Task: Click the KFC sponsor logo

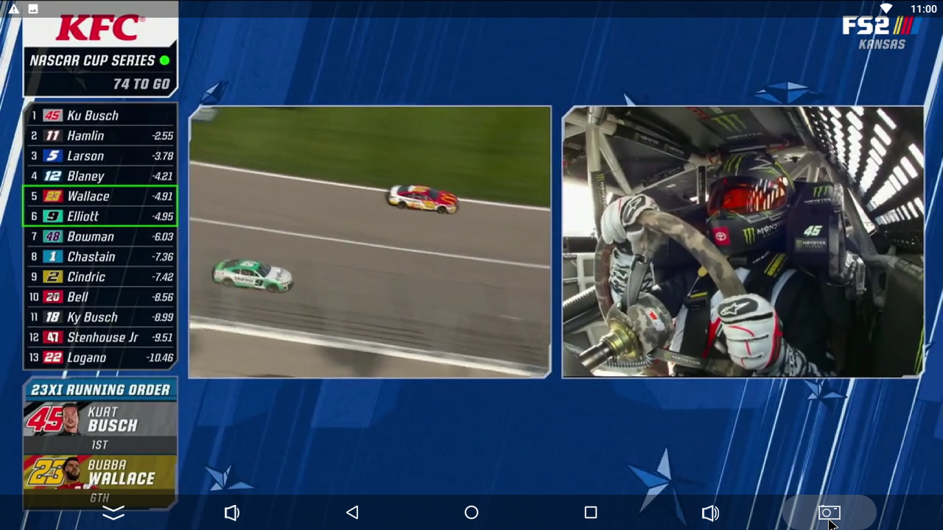Action: click(x=100, y=28)
